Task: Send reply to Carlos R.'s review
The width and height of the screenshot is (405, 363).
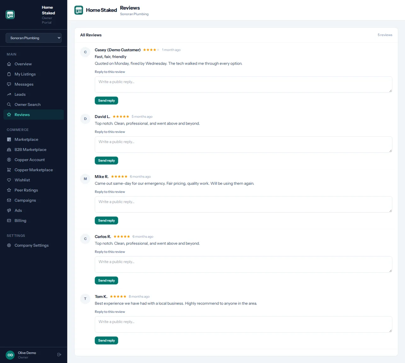Action: pyautogui.click(x=106, y=280)
